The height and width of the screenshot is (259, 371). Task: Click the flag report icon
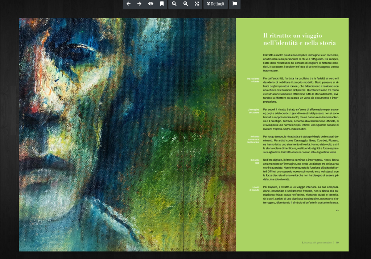(x=235, y=4)
